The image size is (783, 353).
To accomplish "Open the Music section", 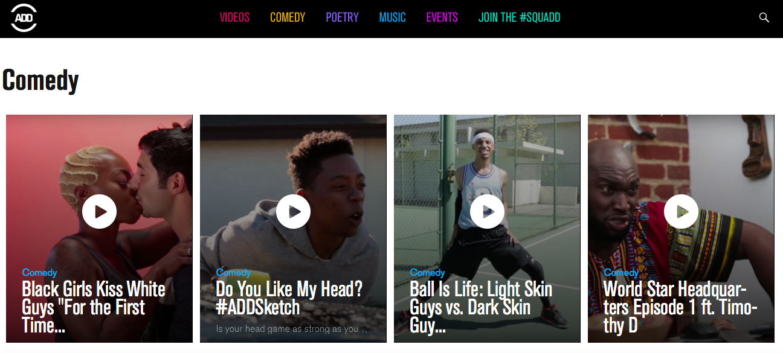I will tap(393, 17).
